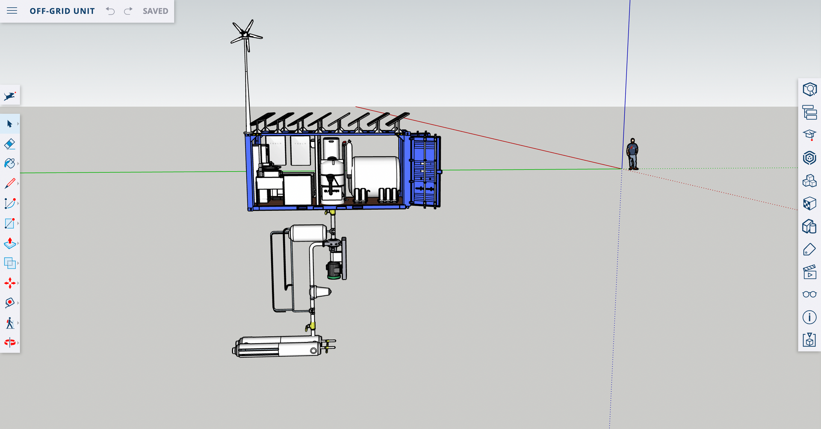This screenshot has height=429, width=821.
Task: Select the Tape Measure tool
Action: point(10,303)
